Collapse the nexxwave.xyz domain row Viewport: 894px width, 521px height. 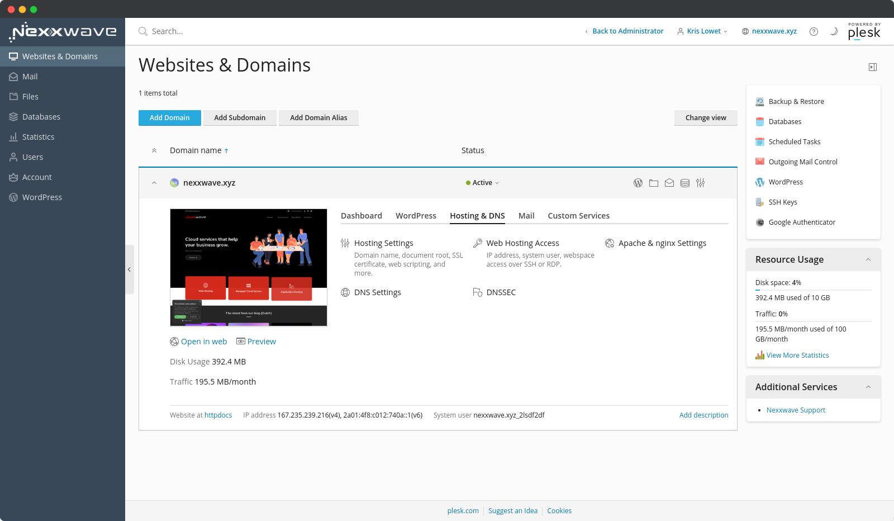(154, 183)
